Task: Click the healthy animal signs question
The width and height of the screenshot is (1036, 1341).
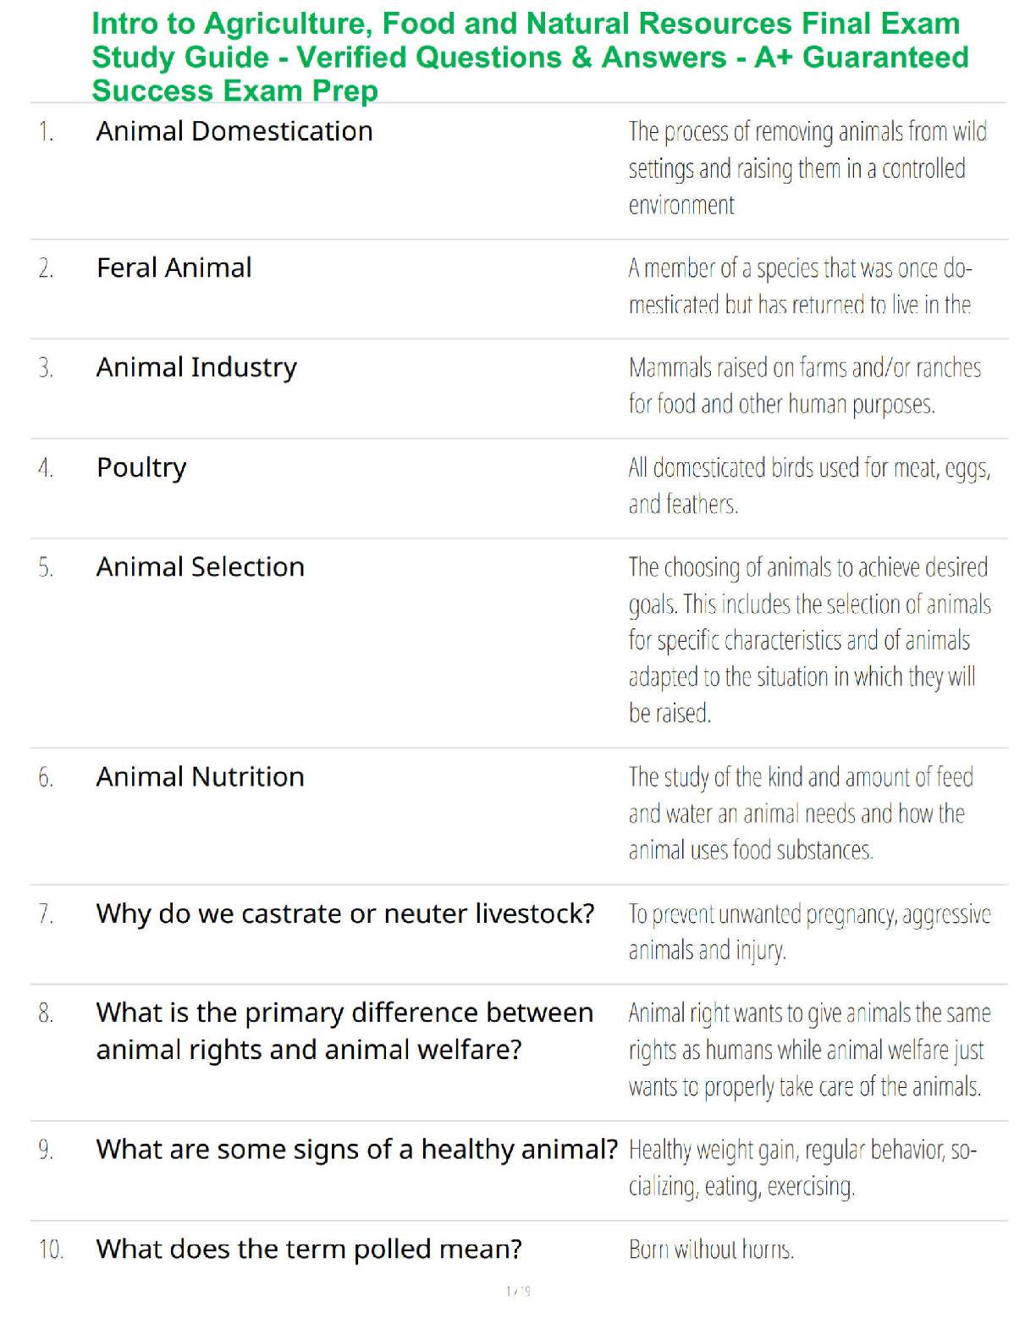Action: [357, 1150]
